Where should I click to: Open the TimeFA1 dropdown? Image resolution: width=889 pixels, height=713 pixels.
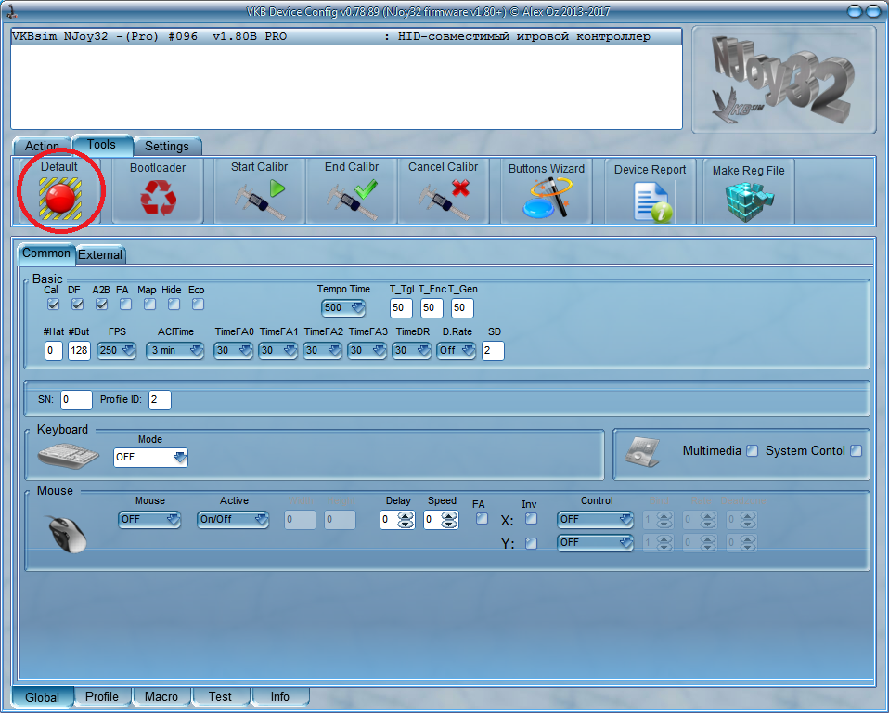pos(277,351)
